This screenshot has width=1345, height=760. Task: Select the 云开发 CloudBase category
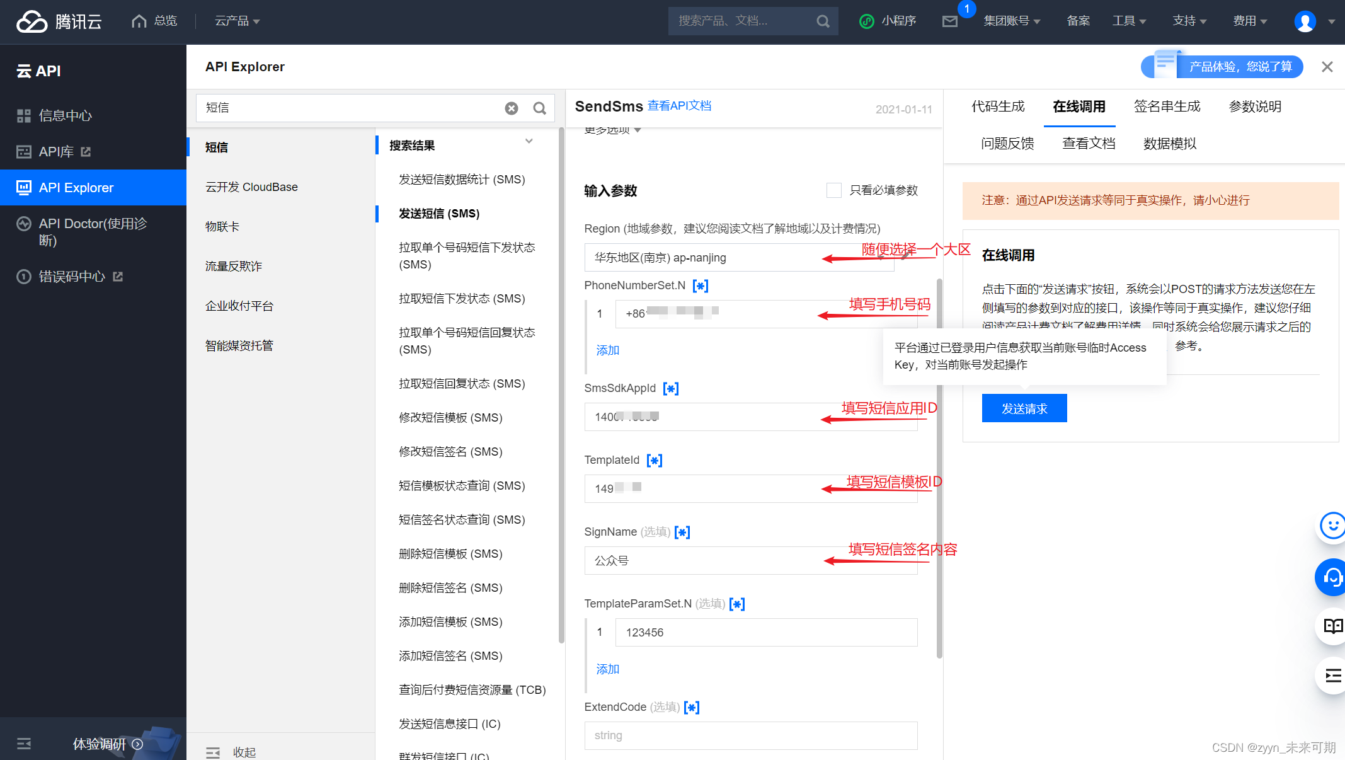(x=251, y=187)
